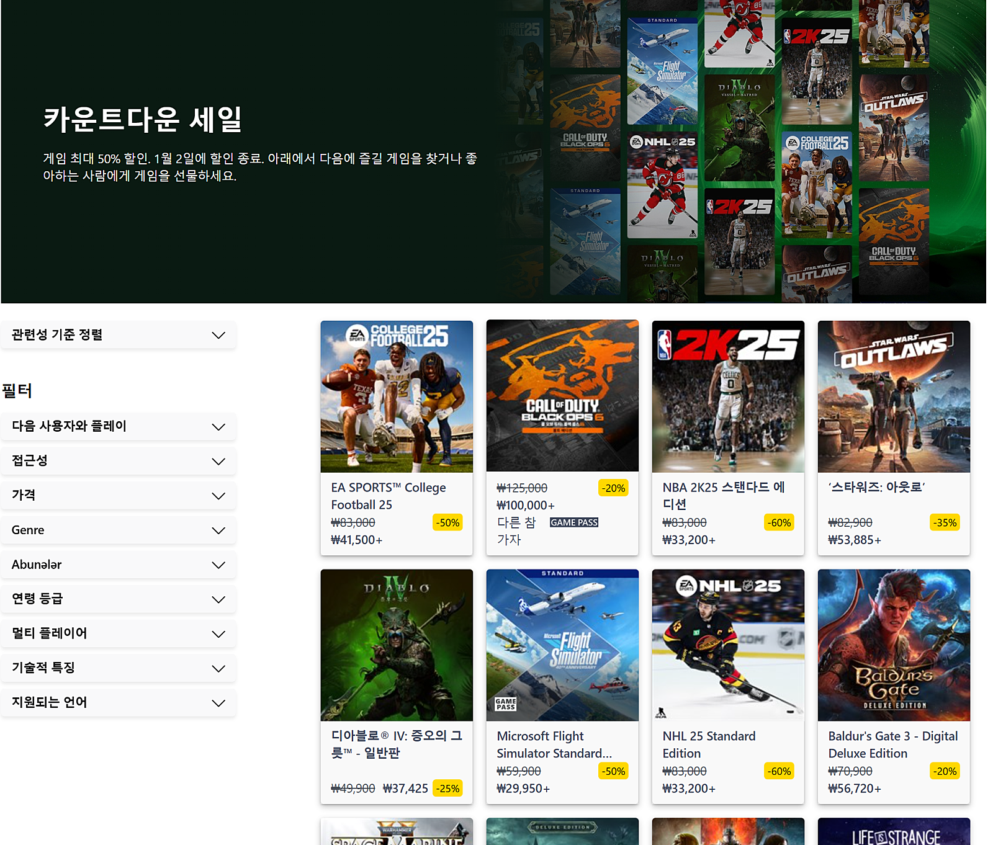Expand the 가격 price filter
993x845 pixels.
(x=118, y=495)
